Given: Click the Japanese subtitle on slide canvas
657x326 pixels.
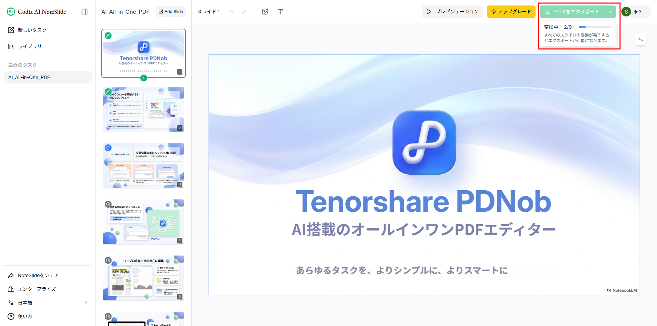Looking at the screenshot, I should pos(424,229).
